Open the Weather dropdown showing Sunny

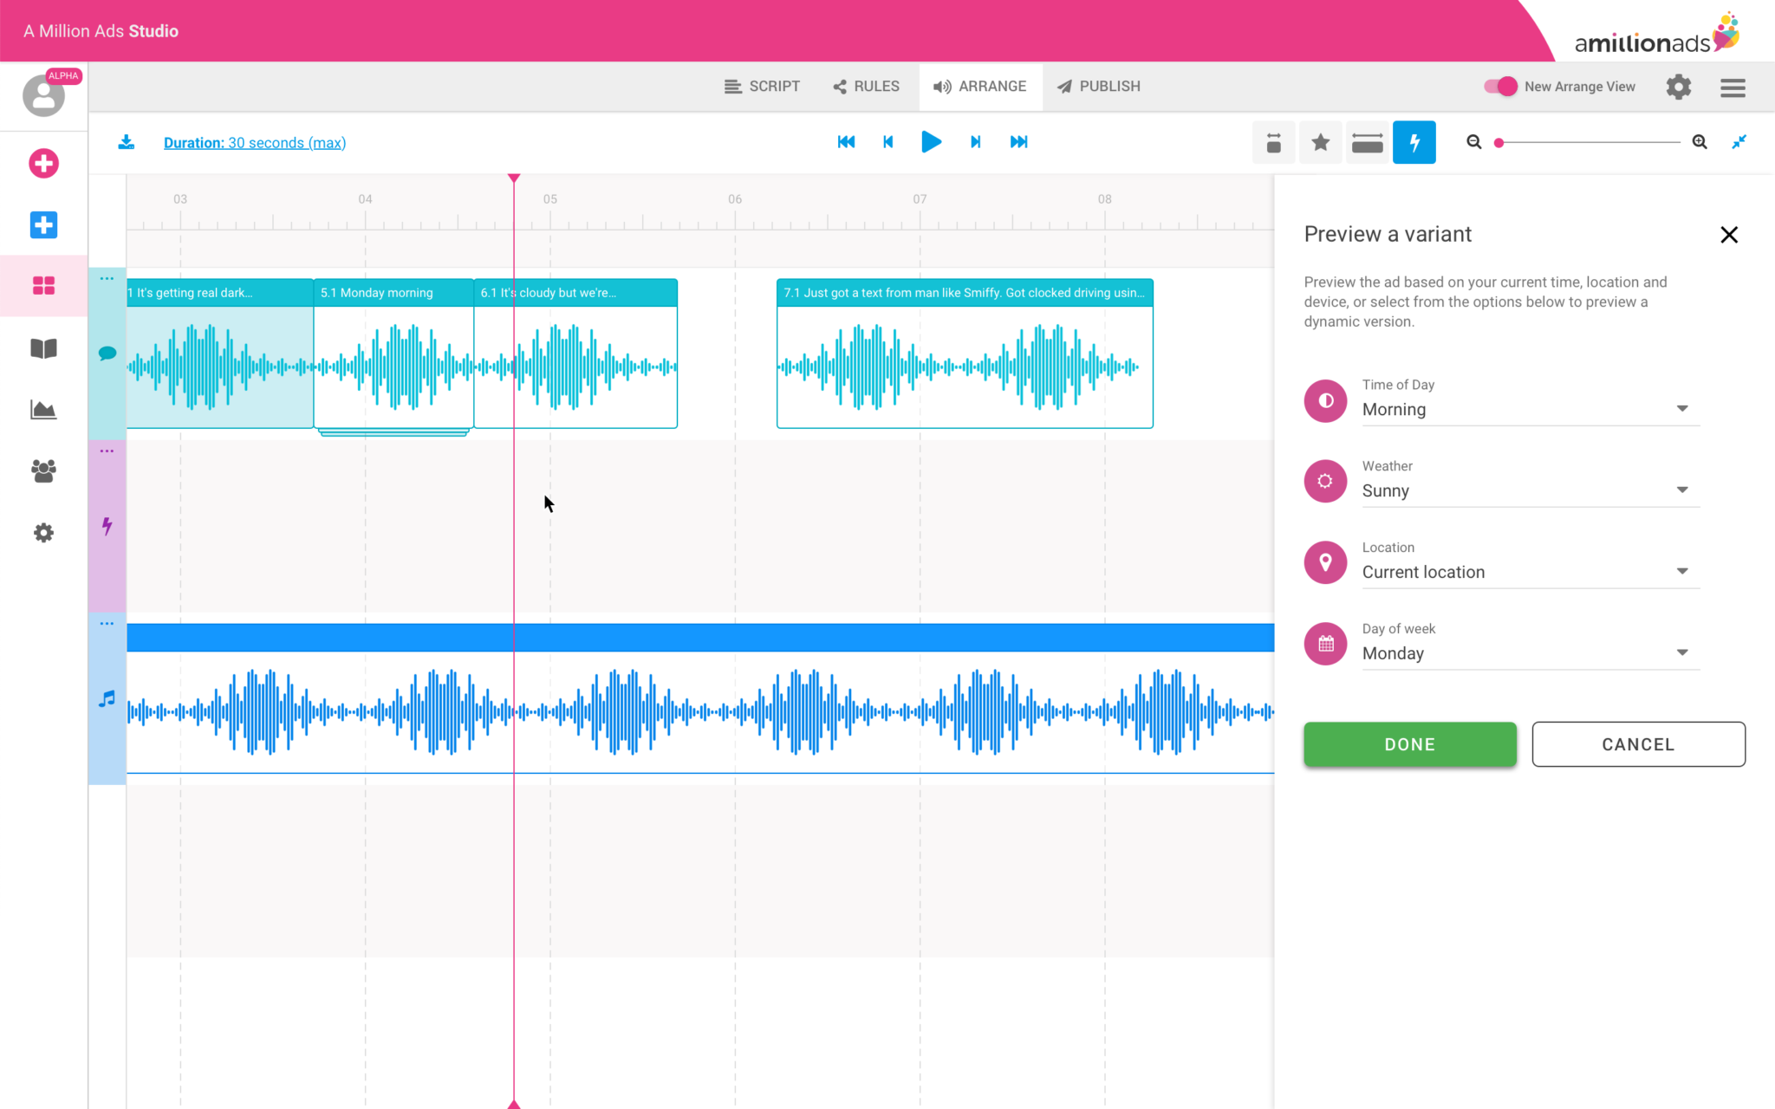click(1530, 490)
